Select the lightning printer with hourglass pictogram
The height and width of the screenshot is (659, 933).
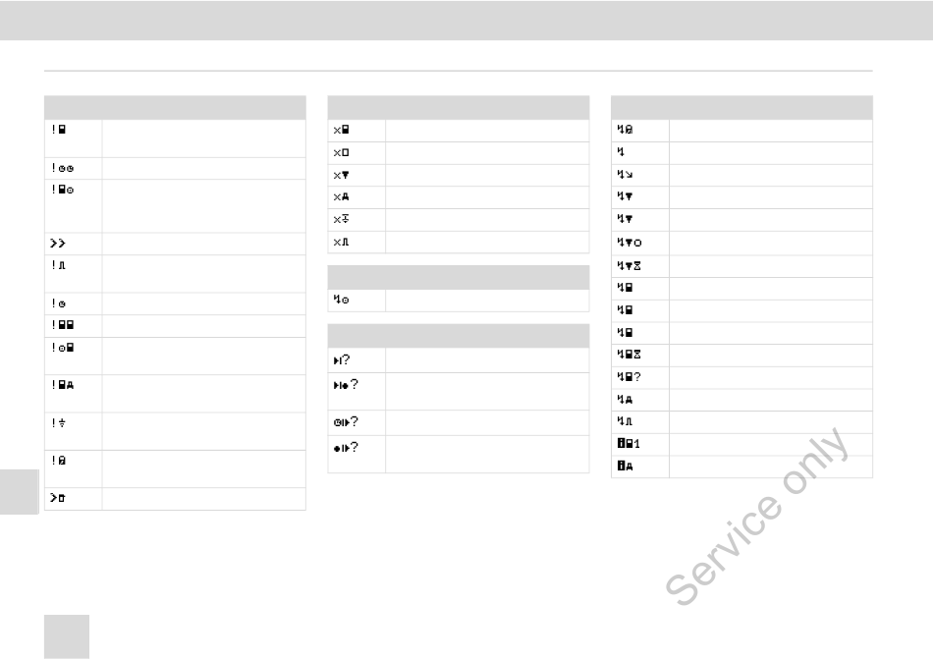(x=629, y=265)
